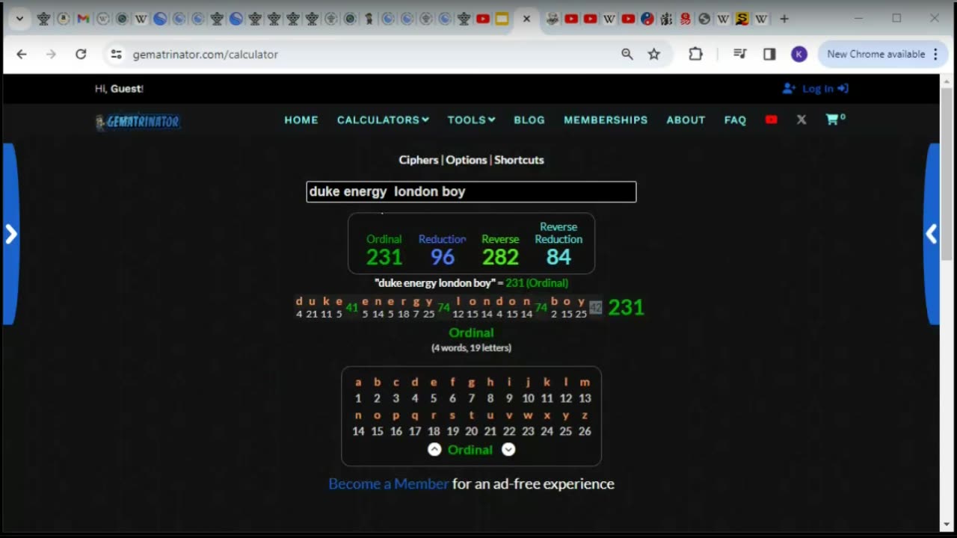Click the word sum 41 after duke
Screen dimensions: 957x538
[x=352, y=308]
